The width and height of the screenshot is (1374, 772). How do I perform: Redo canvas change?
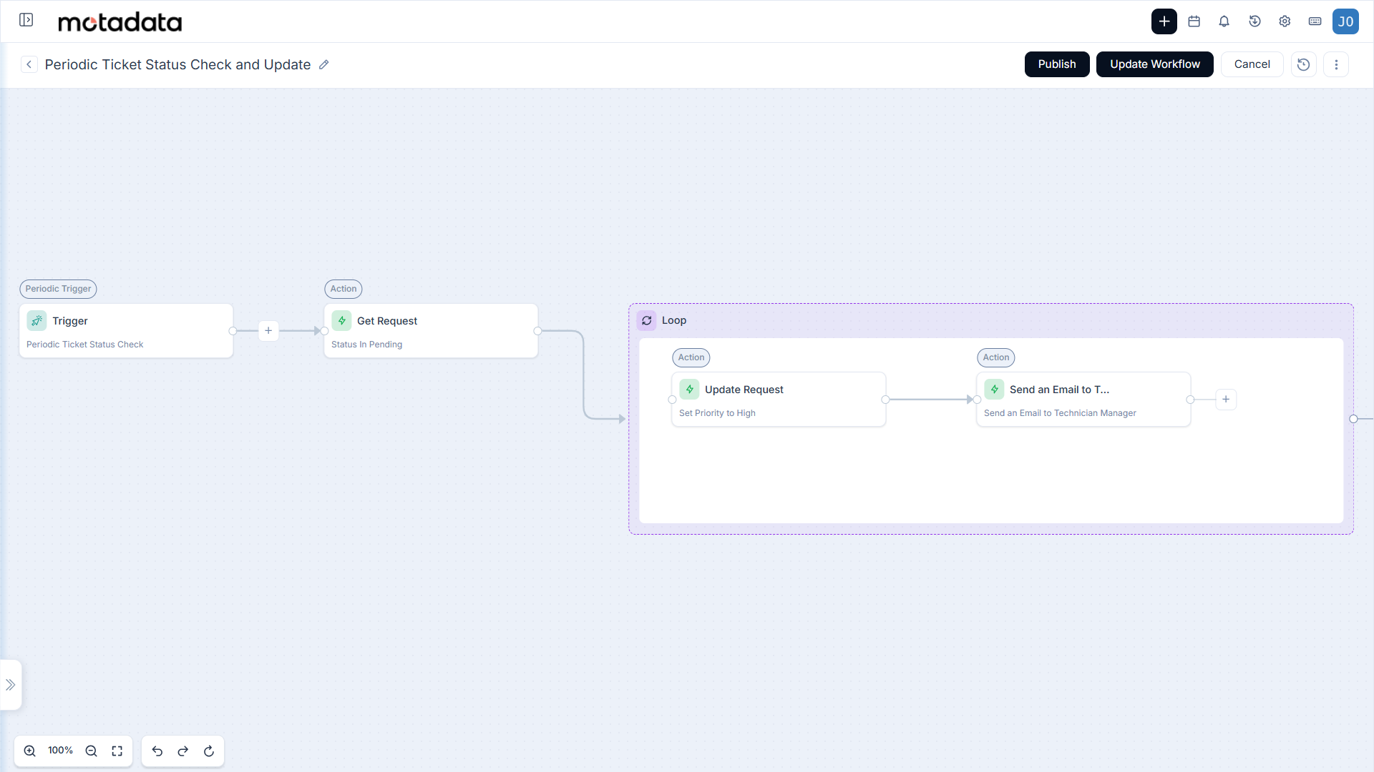click(x=183, y=751)
